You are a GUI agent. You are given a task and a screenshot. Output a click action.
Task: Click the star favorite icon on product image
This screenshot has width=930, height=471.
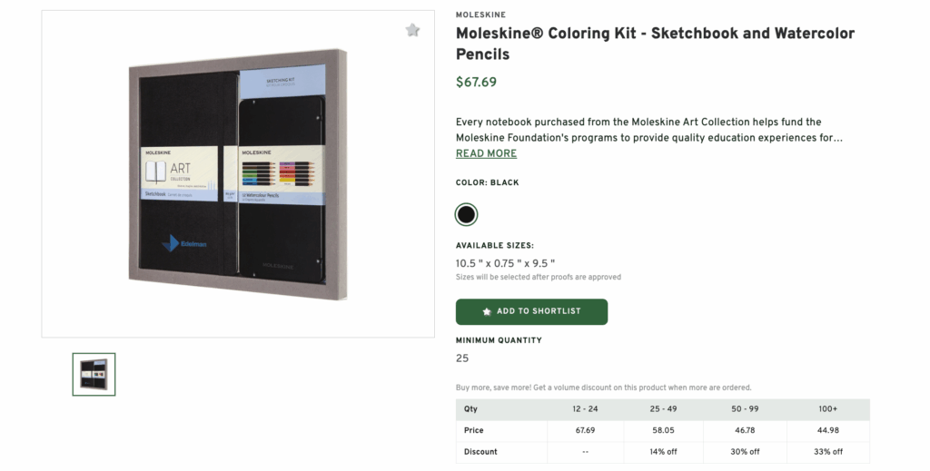point(413,31)
